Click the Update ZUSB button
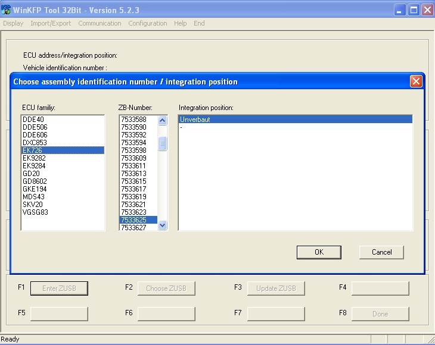This screenshot has height=345, width=435. coord(276,288)
